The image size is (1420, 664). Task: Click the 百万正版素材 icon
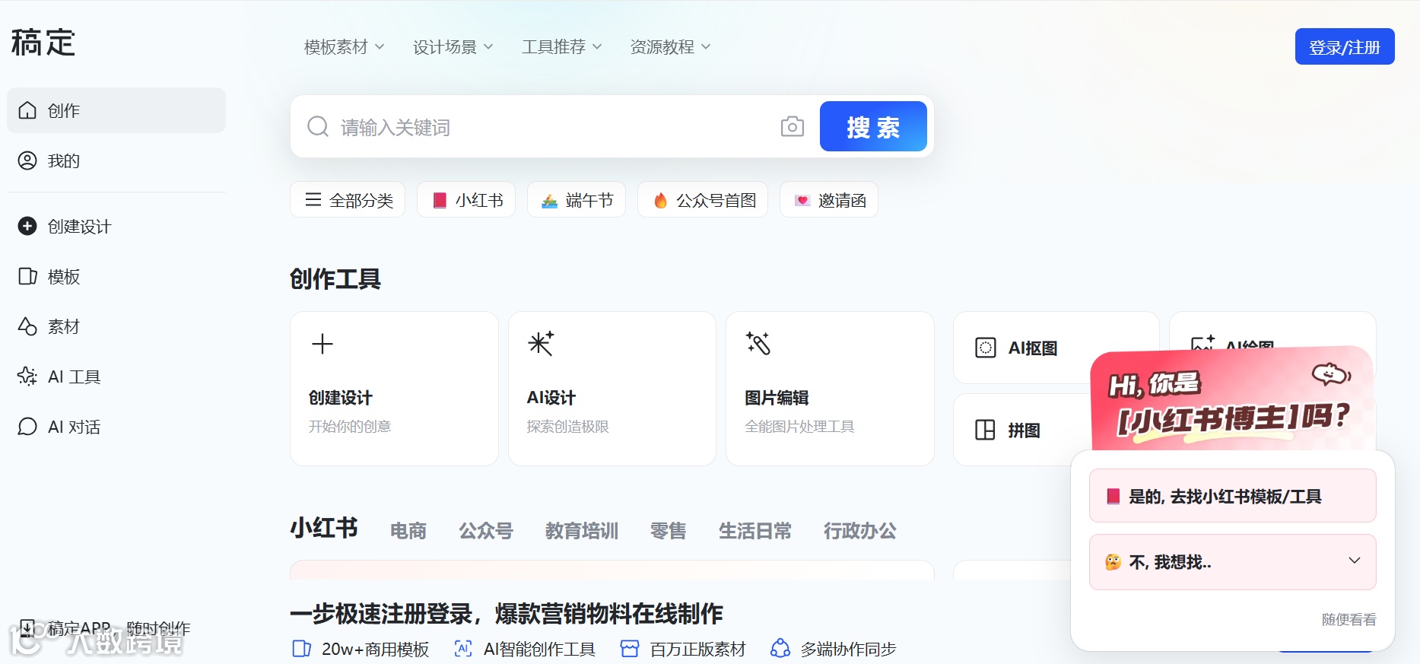click(x=630, y=649)
